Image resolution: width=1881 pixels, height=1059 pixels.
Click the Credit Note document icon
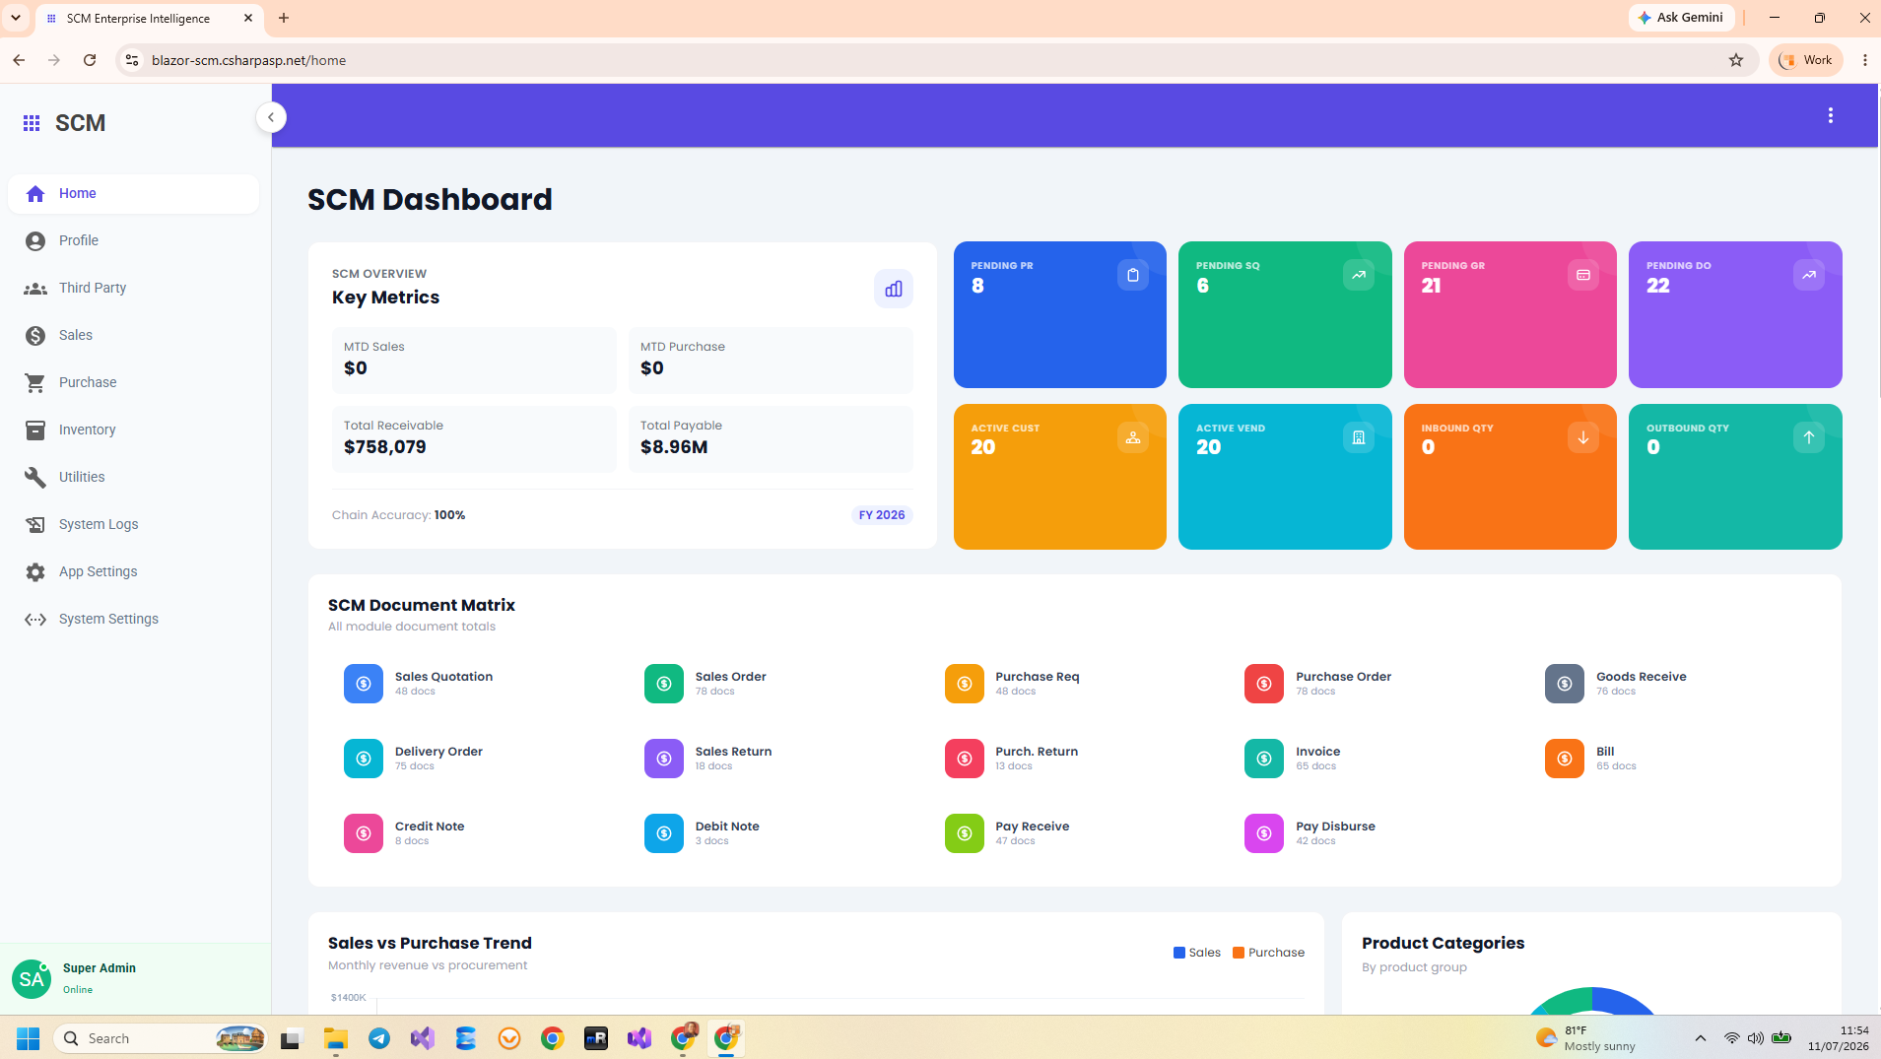[x=363, y=833]
